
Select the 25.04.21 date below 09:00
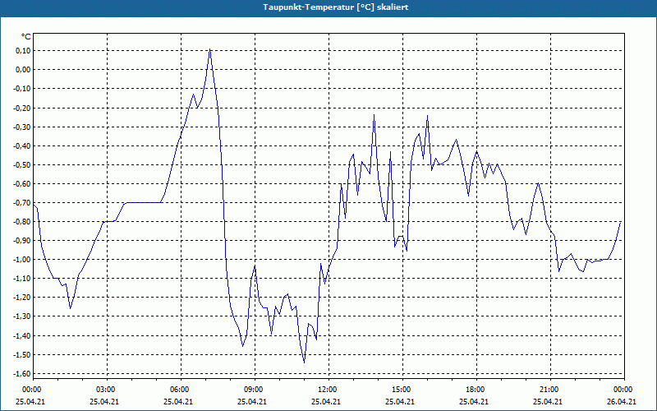coord(252,401)
